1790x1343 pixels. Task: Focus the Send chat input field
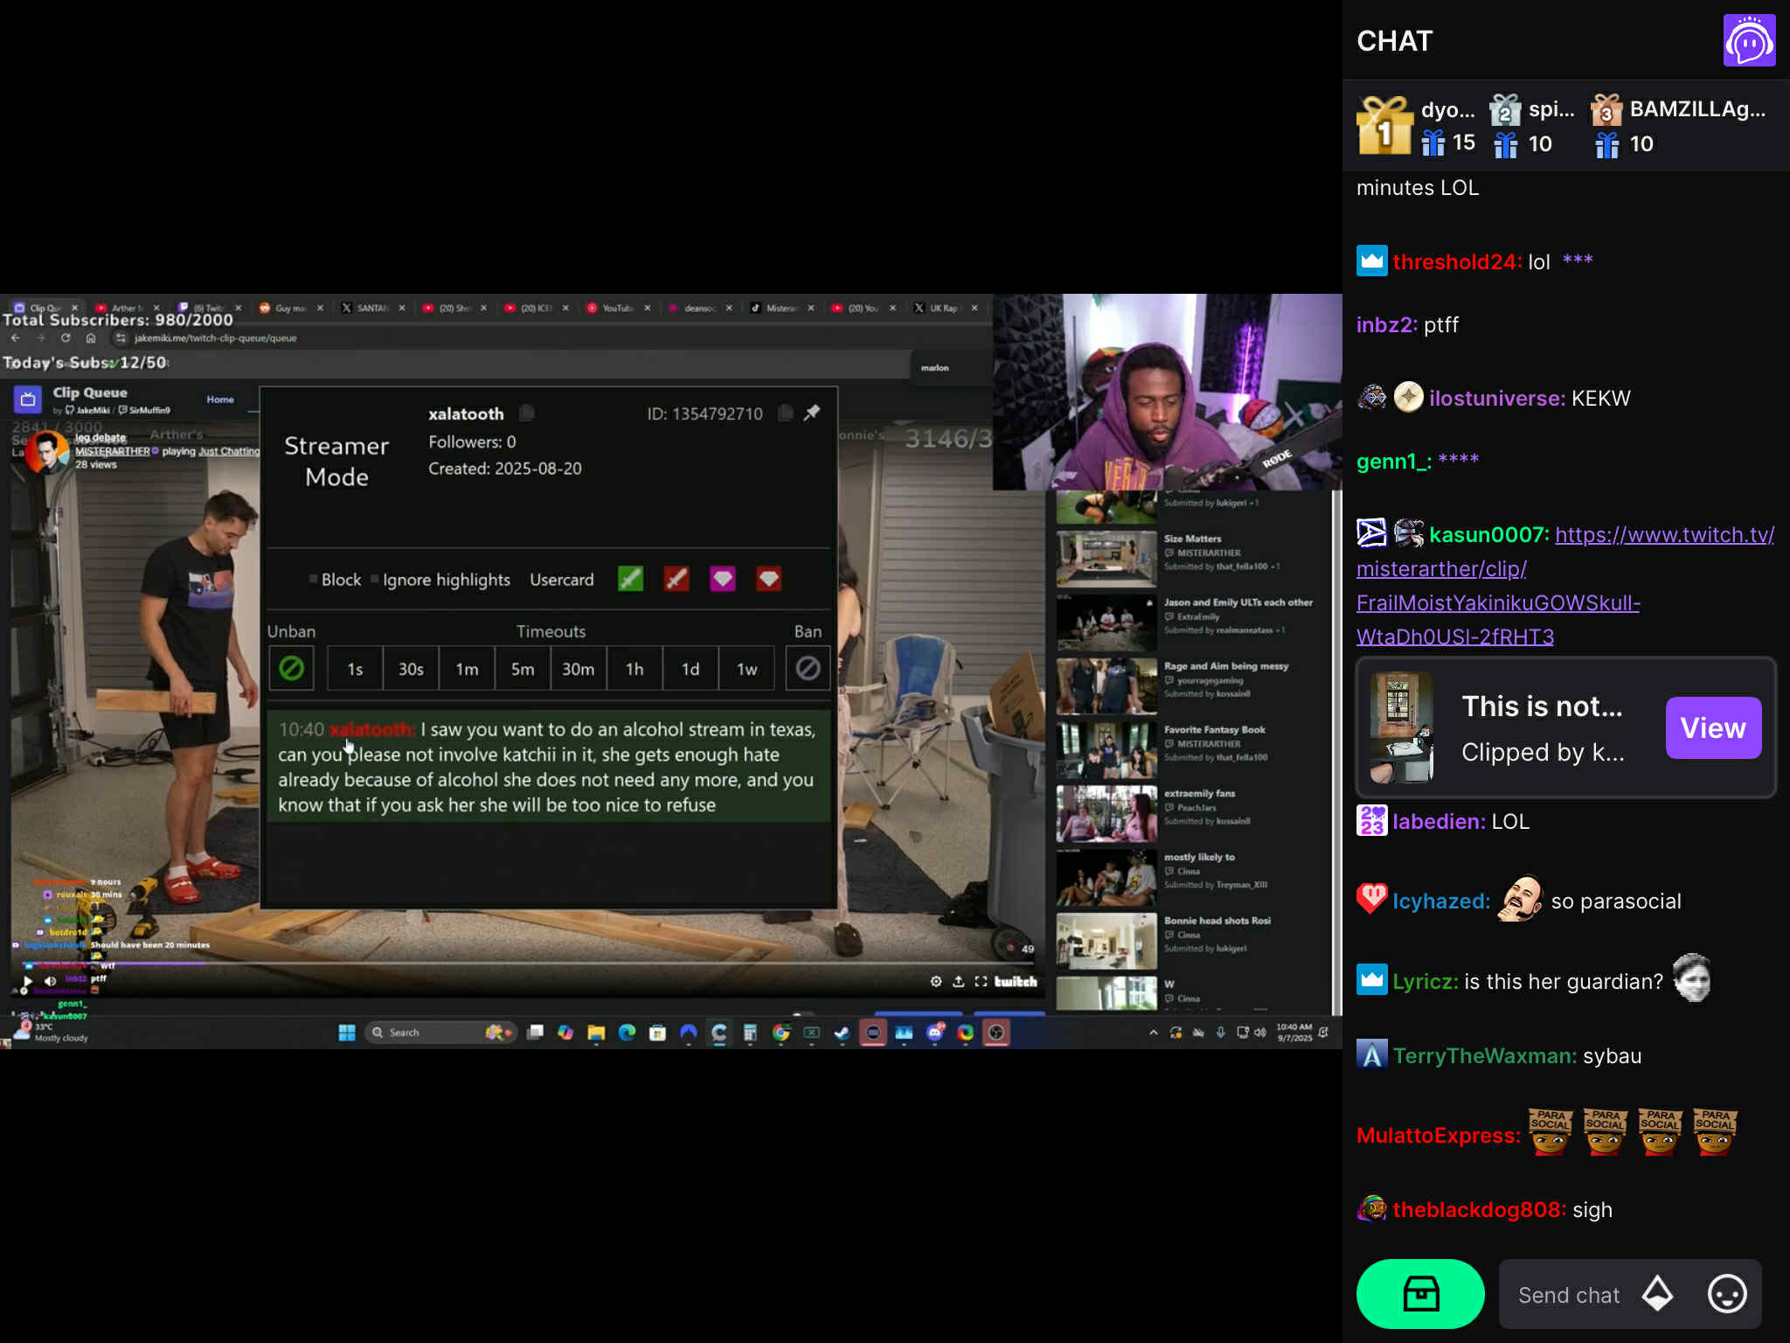click(1569, 1295)
